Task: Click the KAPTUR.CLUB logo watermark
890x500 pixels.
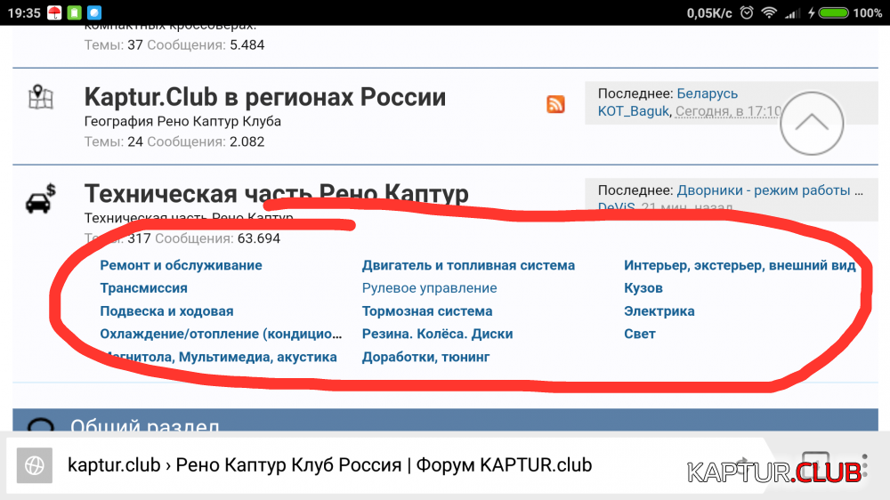Action: tap(774, 471)
